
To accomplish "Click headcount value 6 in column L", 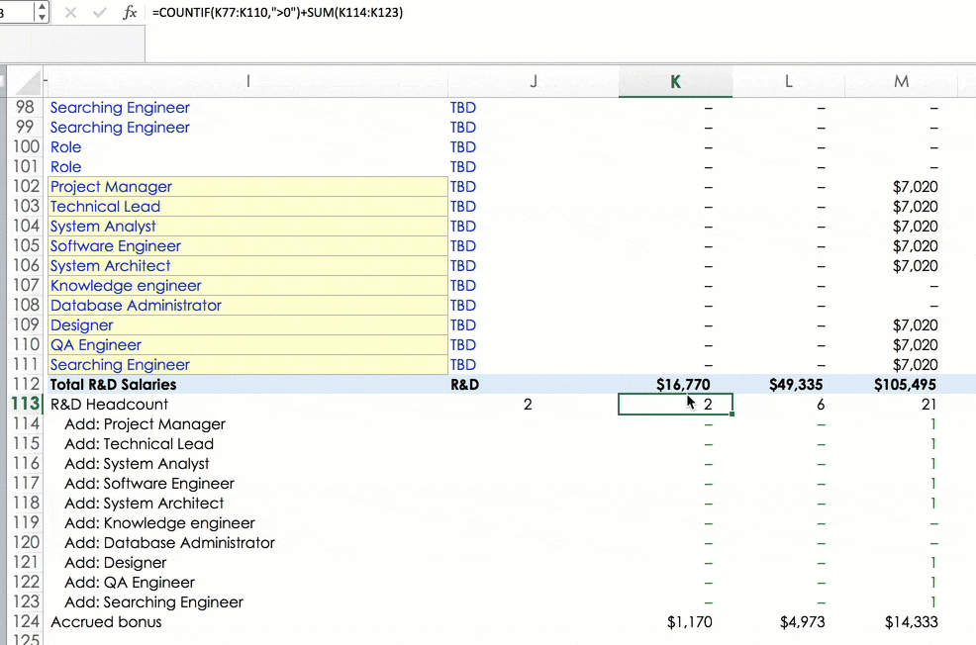I will tap(821, 405).
